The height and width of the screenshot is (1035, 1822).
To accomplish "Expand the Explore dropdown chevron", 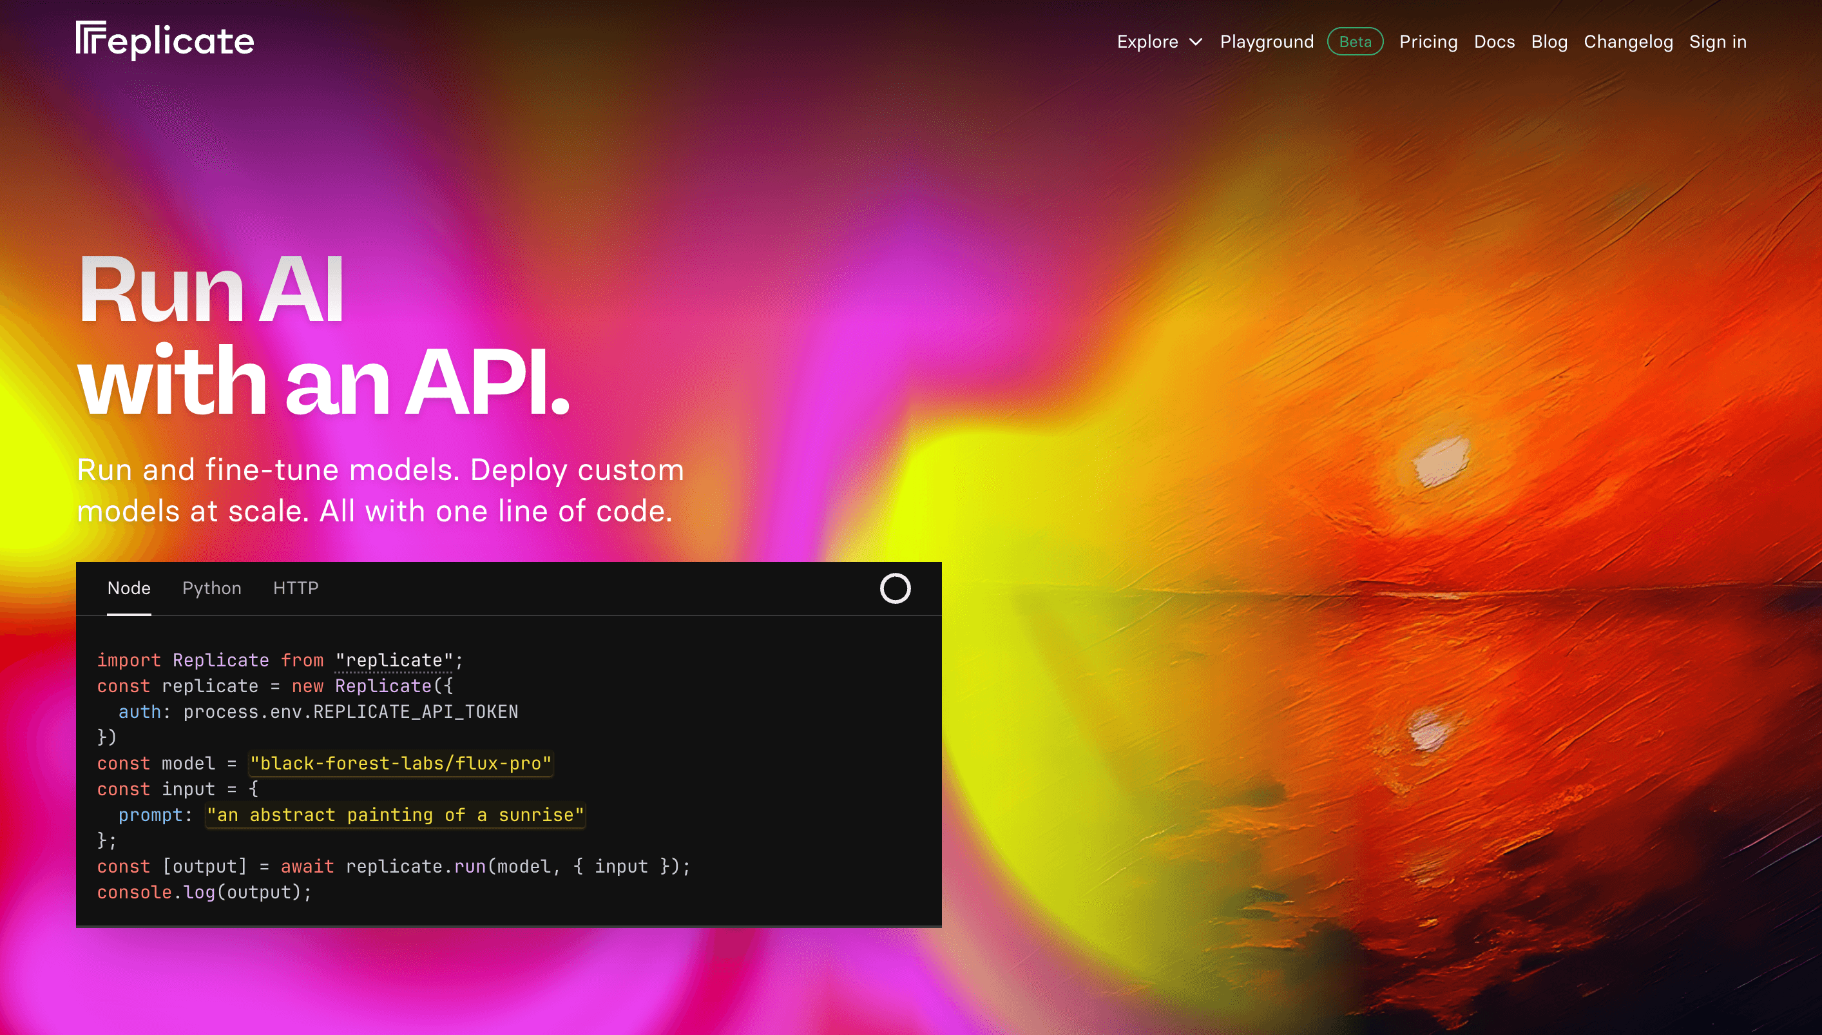I will coord(1196,42).
